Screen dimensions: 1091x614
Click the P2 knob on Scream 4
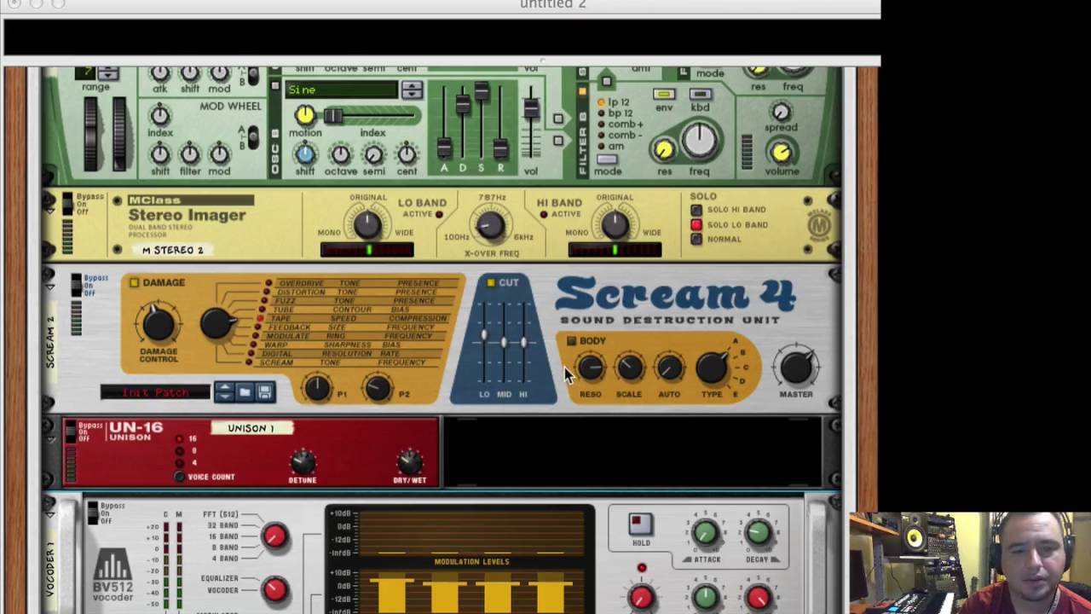pos(378,388)
